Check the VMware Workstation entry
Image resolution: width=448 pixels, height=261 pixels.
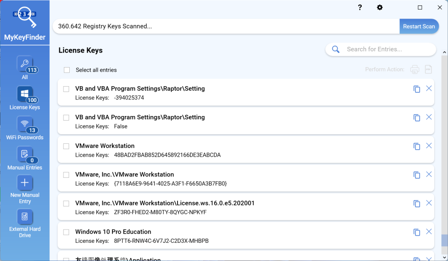point(66,146)
